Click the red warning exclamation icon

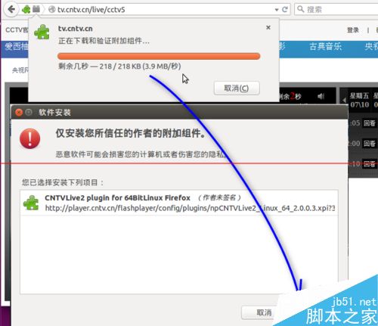click(30, 138)
